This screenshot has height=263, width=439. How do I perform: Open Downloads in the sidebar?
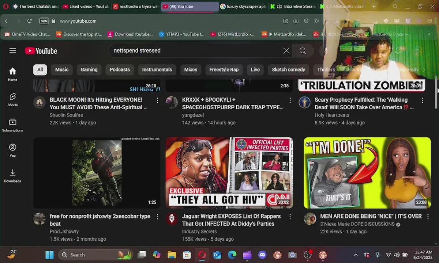13,176
